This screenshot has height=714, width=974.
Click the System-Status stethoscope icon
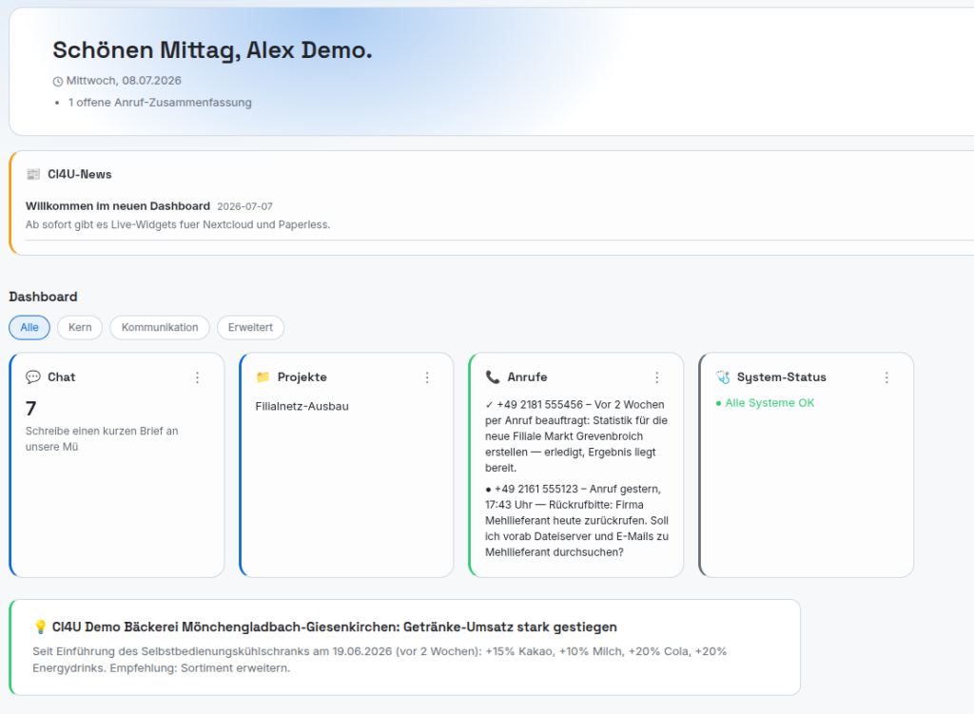point(723,376)
